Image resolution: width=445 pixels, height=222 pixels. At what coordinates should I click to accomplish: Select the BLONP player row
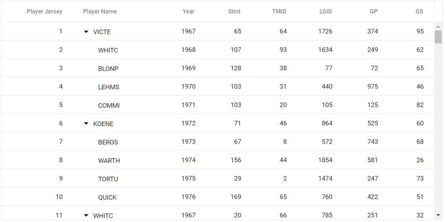(108, 68)
